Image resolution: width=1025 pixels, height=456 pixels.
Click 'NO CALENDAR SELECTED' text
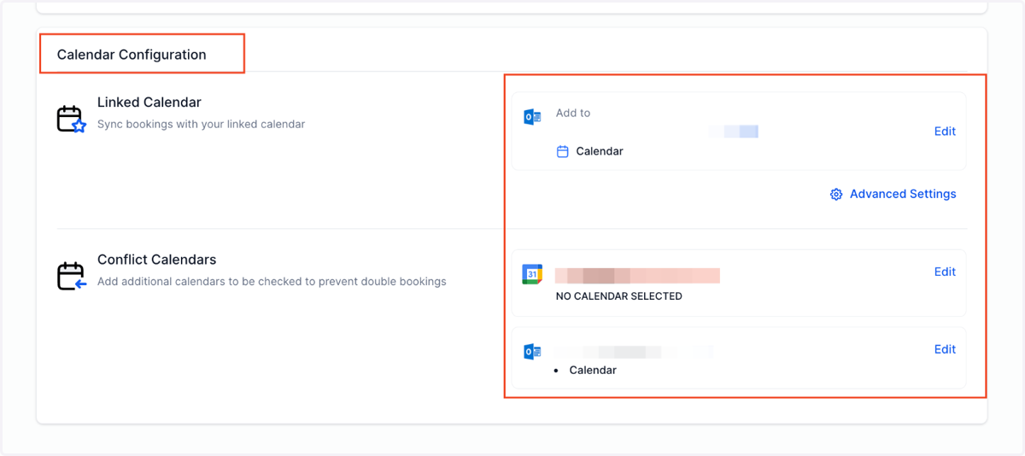pyautogui.click(x=618, y=296)
